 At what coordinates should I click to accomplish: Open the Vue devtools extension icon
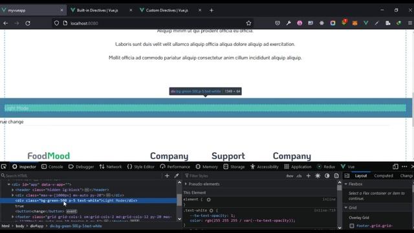tap(365, 23)
